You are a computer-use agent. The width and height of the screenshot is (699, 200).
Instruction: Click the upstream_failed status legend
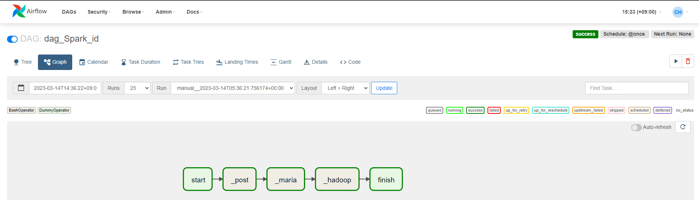point(588,110)
